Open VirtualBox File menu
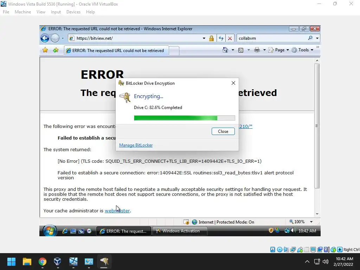Viewport: 360px width, 270px height. point(6,12)
